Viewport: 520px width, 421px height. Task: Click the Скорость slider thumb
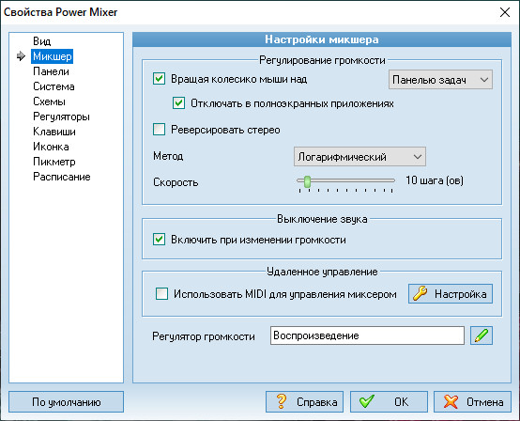pyautogui.click(x=308, y=181)
